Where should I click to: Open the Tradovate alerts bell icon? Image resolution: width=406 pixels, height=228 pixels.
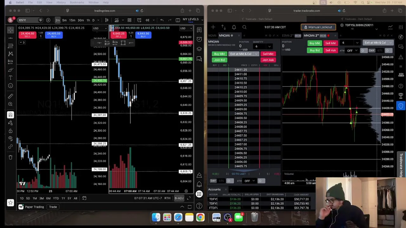[234, 27]
